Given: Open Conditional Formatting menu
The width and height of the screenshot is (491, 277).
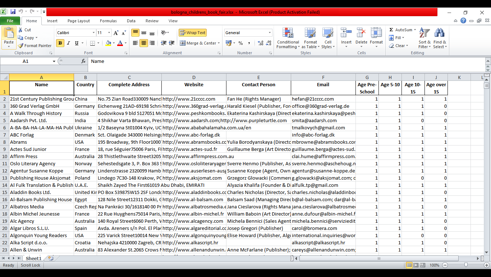Looking at the screenshot, I should point(288,38).
